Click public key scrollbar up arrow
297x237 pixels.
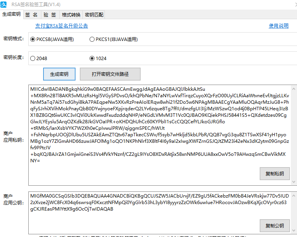click(x=294, y=196)
